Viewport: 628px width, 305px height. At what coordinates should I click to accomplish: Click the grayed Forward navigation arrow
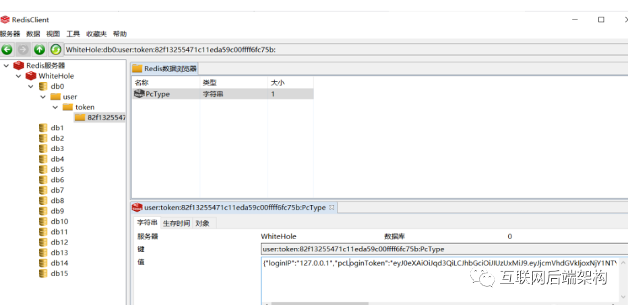[x=23, y=50]
